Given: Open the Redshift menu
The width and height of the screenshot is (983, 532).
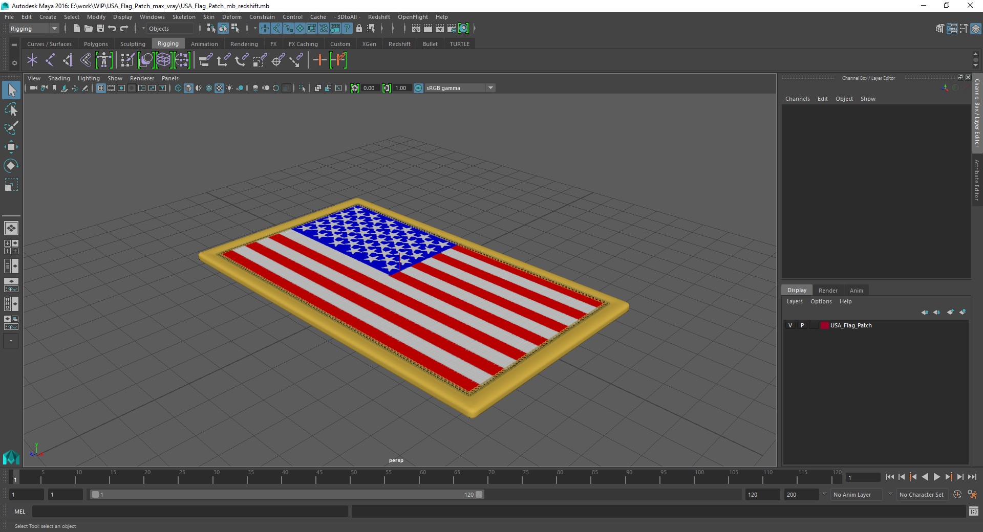Looking at the screenshot, I should (379, 17).
